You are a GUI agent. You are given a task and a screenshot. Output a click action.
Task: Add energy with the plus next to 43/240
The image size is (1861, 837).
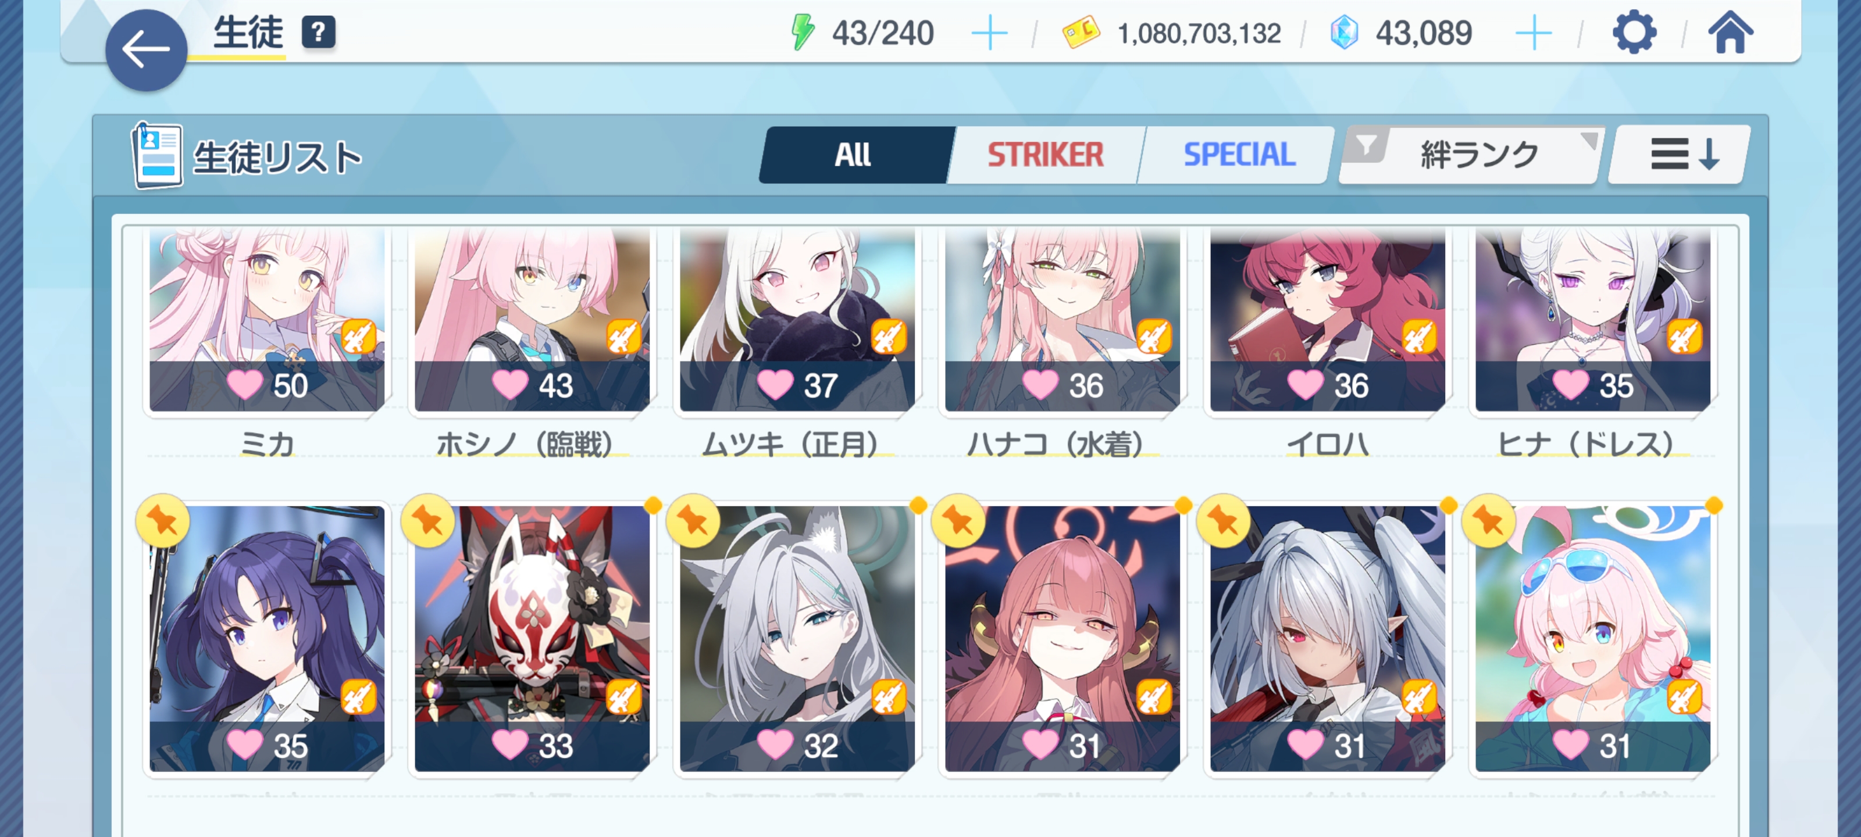(989, 33)
